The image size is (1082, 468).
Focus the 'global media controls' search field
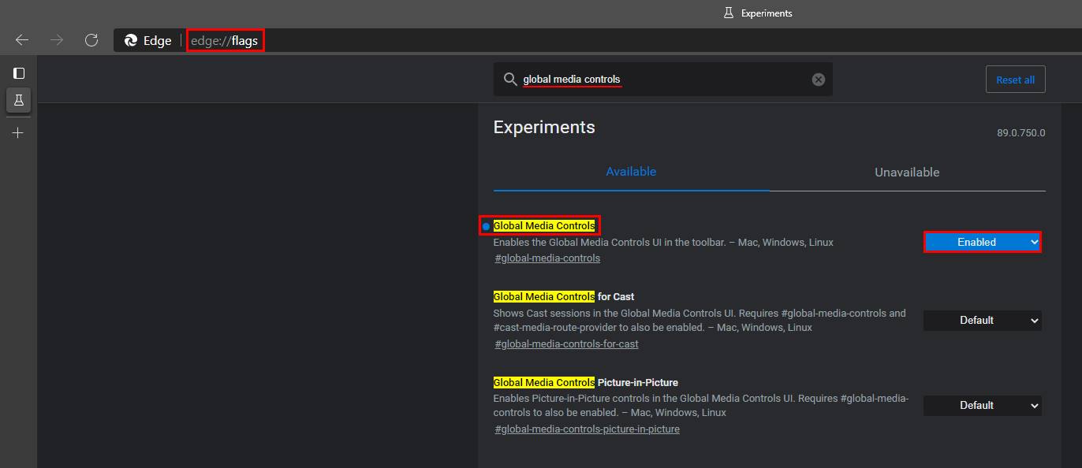pos(662,80)
